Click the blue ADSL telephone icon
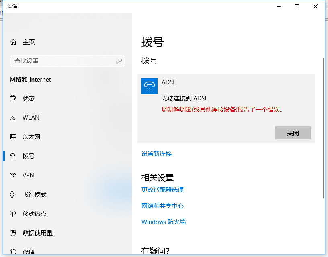The width and height of the screenshot is (328, 257). pos(150,86)
